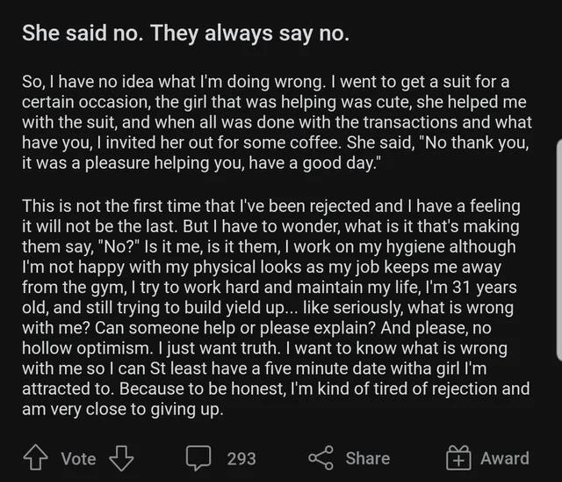The height and width of the screenshot is (482, 562).
Task: Click the share network icon
Action: tap(321, 458)
